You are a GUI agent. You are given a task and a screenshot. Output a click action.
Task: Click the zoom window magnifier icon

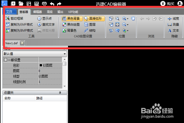117,18
